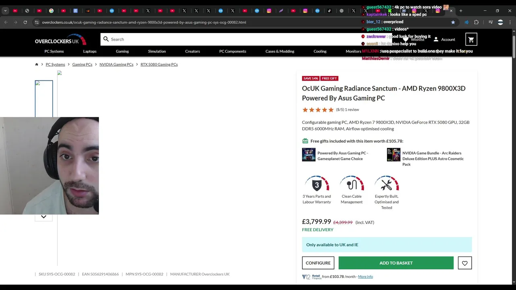
Task: Open Gamesplanet Game Choice gift link
Action: coord(343,156)
